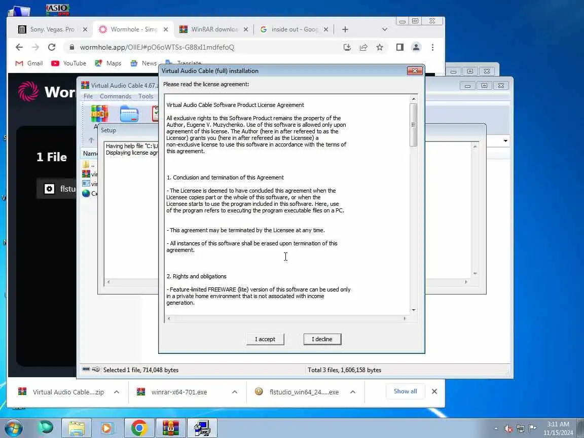Screen dimensions: 584x438
Task: Open media player taskbar icon
Action: [106, 428]
